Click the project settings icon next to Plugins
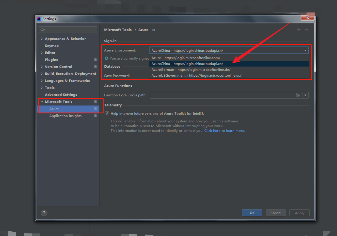This screenshot has width=337, height=236. (95, 60)
